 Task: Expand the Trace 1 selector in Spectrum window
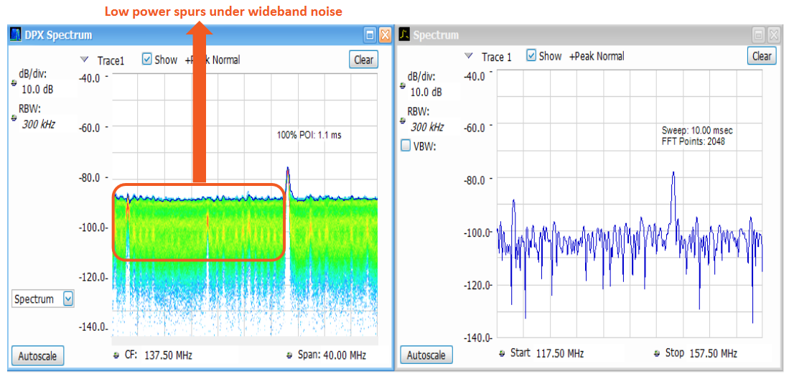click(469, 56)
